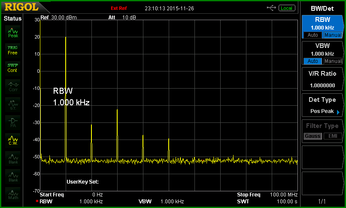This screenshot has width=346, height=208.
Task: Click the Stop Freq 100.00 MHz value
Action: pyautogui.click(x=284, y=195)
